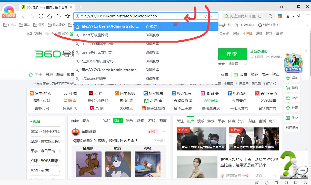The image size is (311, 185).
Task: Click the +关注 button on 美图谜题
Action: pyautogui.click(x=153, y=132)
